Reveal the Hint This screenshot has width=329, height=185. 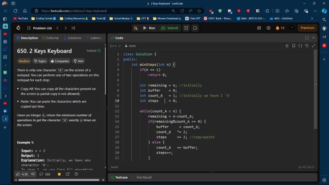pyautogui.click(x=79, y=61)
